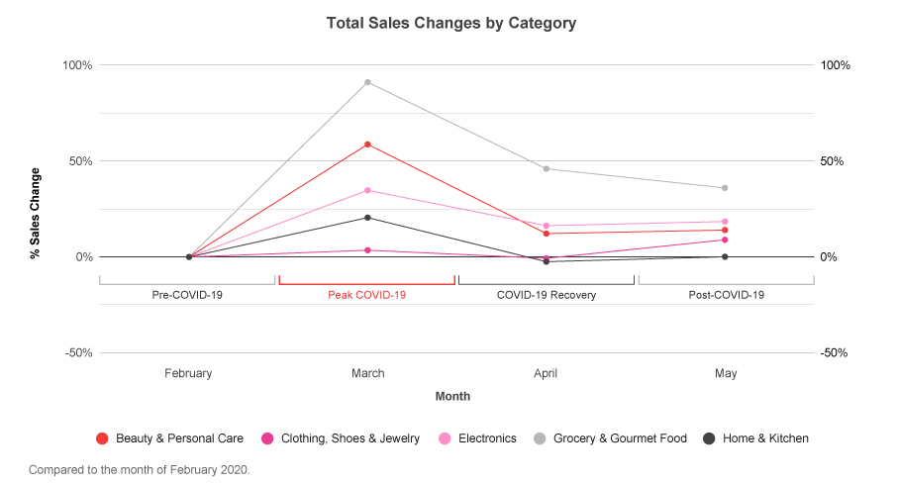Click the Home & Kitchen legend dot

point(709,438)
